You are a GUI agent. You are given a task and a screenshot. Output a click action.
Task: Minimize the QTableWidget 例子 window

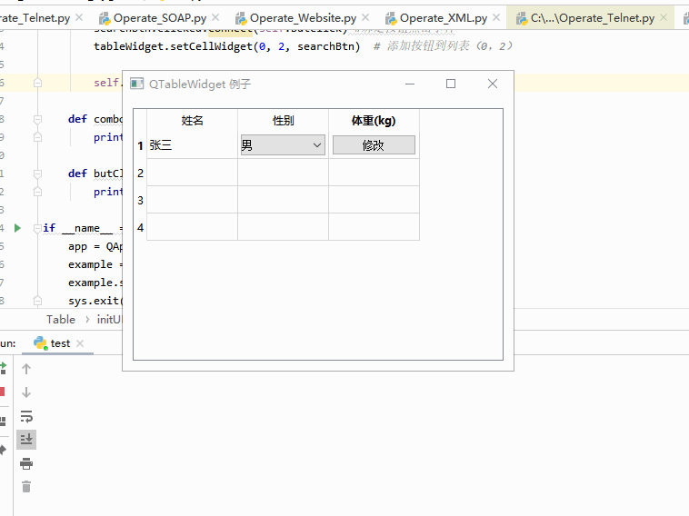(x=410, y=84)
